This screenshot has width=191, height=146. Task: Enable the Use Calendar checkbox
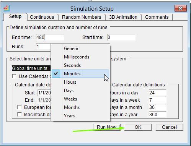[14, 76]
